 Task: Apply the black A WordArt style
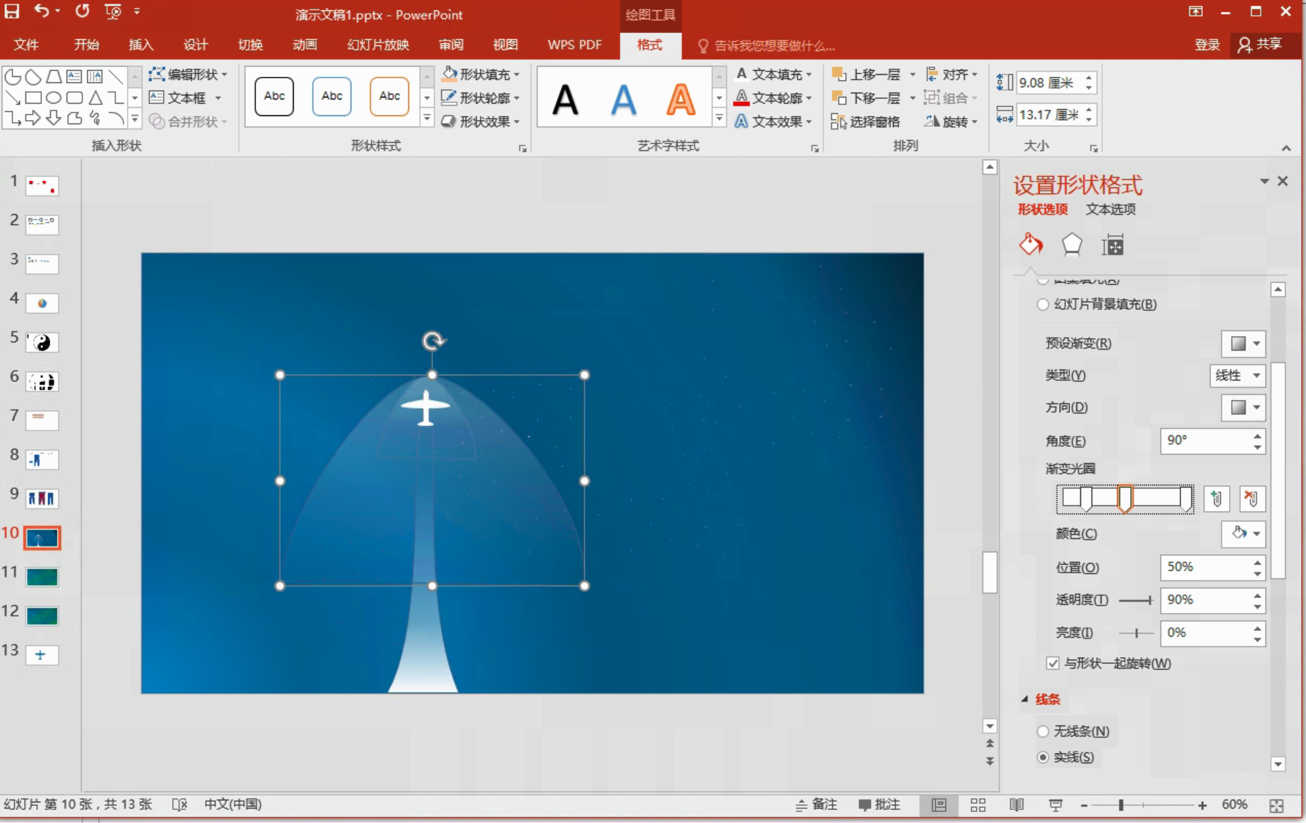point(565,99)
